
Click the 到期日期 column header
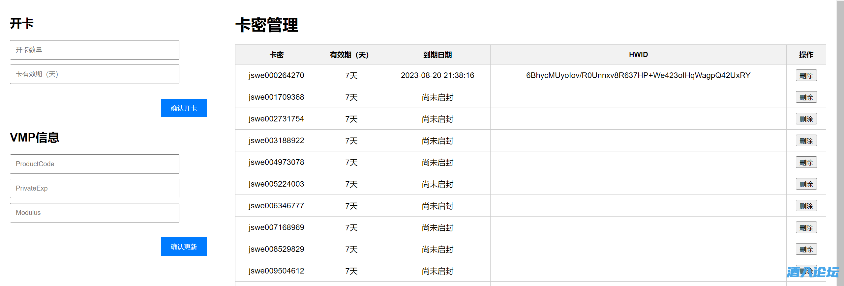pos(437,55)
